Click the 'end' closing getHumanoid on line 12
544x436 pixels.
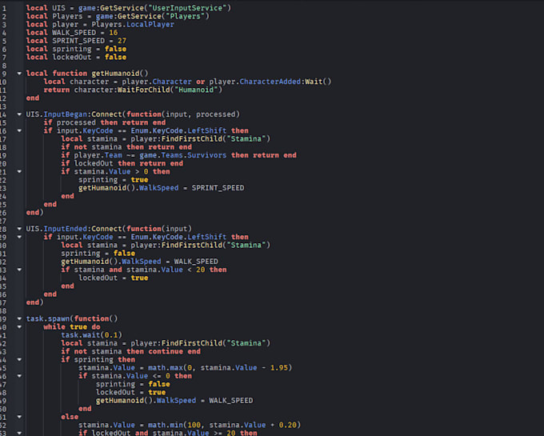point(33,98)
